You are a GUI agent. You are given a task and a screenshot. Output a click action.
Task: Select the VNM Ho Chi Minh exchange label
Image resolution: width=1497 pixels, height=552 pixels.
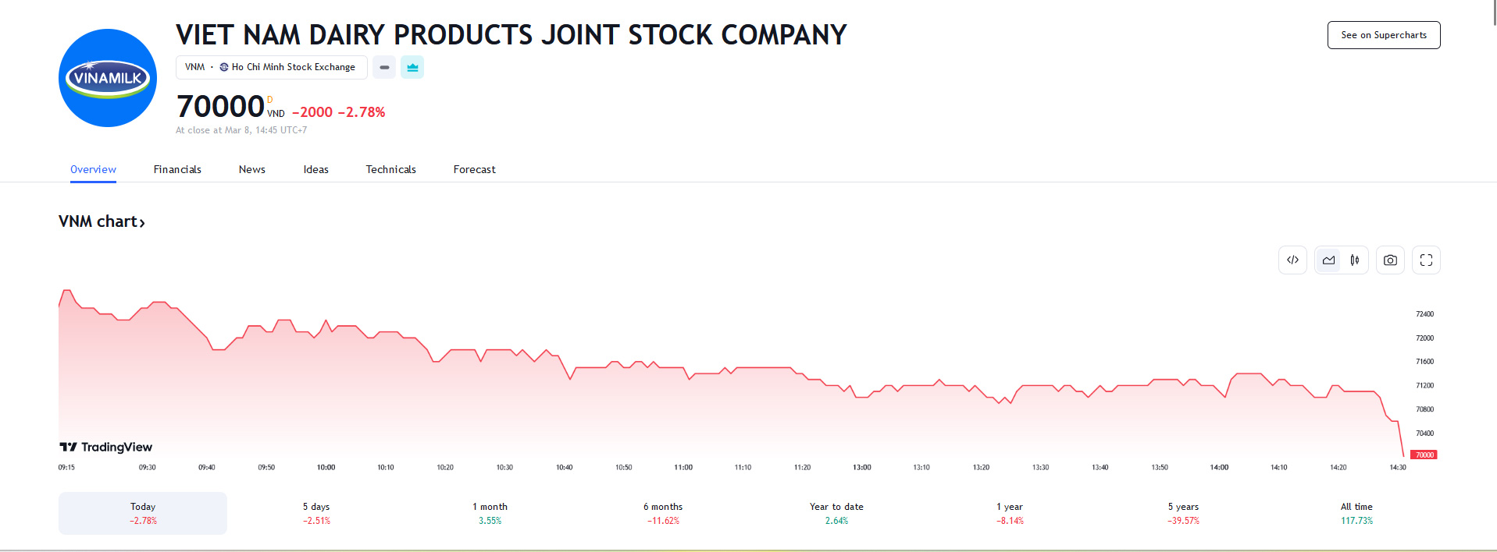point(271,67)
